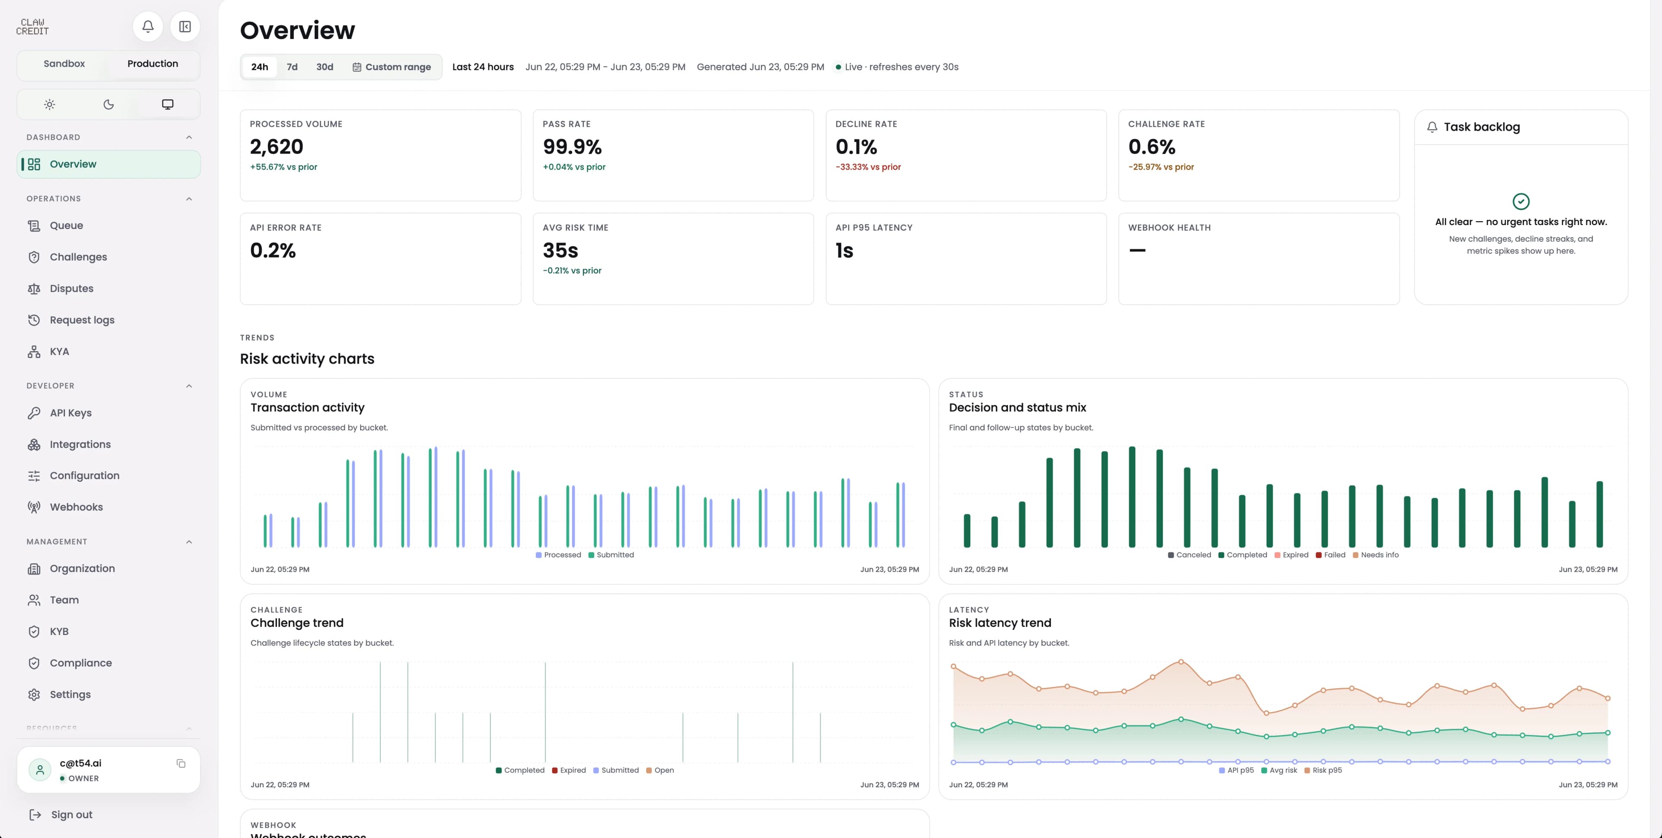Click the KYB shield icon

[34, 632]
